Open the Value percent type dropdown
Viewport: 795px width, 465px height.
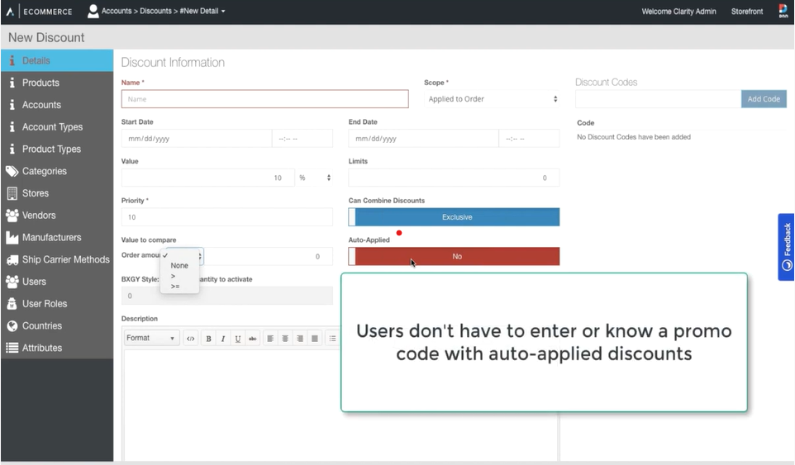(314, 178)
